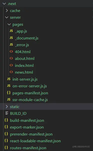Open routes-manifest.json file
The image size is (93, 151).
(28, 148)
